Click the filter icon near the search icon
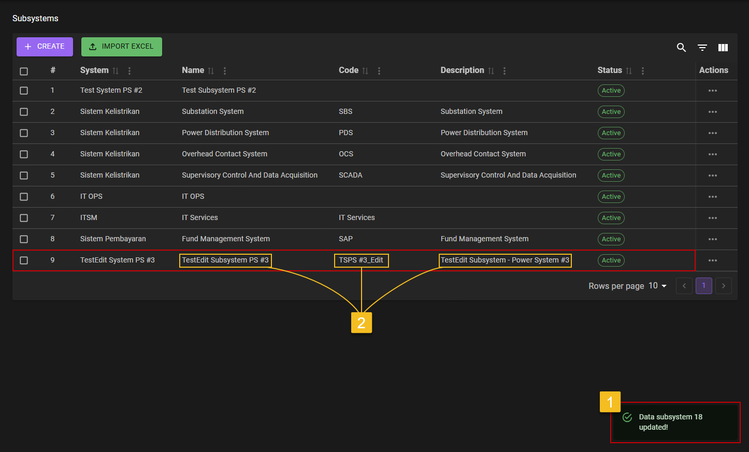749x452 pixels. (702, 47)
